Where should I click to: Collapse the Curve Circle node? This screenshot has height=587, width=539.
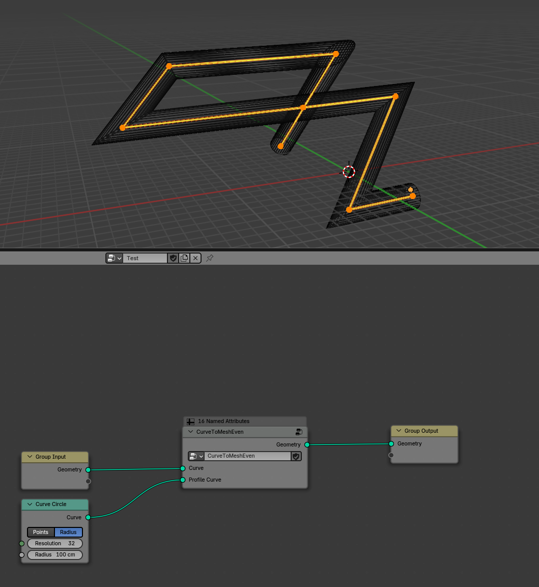pyautogui.click(x=30, y=504)
